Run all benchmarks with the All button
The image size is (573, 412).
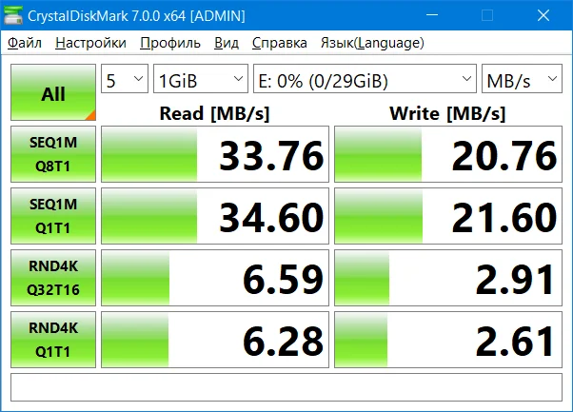coord(53,92)
